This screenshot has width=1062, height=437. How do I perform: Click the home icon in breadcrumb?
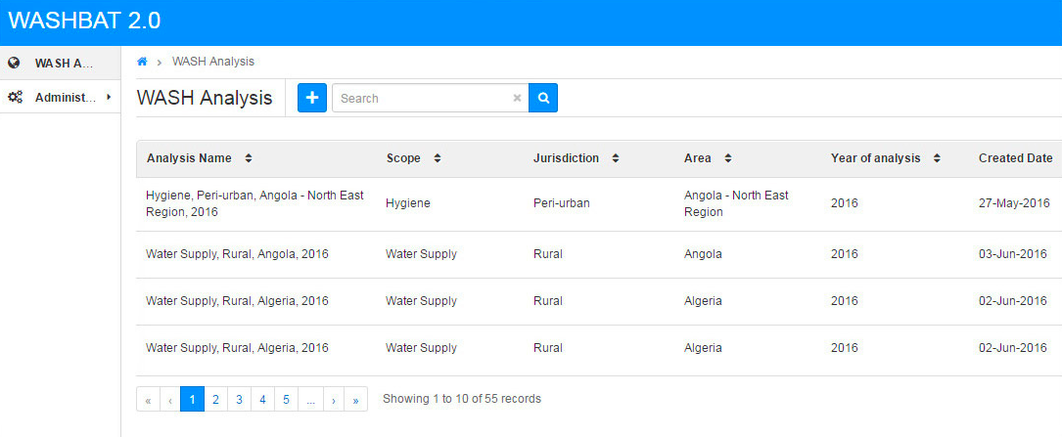[142, 62]
